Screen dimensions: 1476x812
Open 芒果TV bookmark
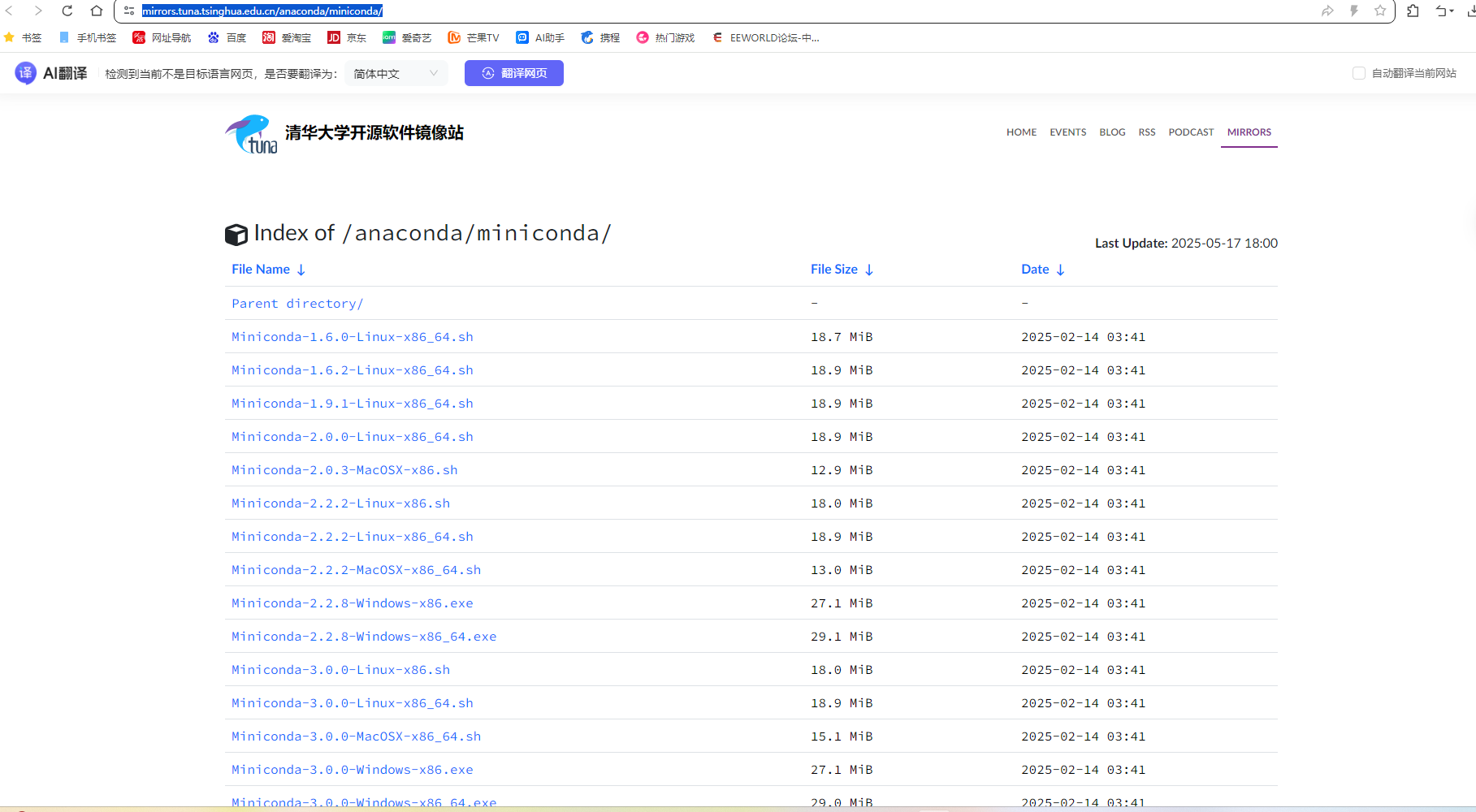pos(474,37)
